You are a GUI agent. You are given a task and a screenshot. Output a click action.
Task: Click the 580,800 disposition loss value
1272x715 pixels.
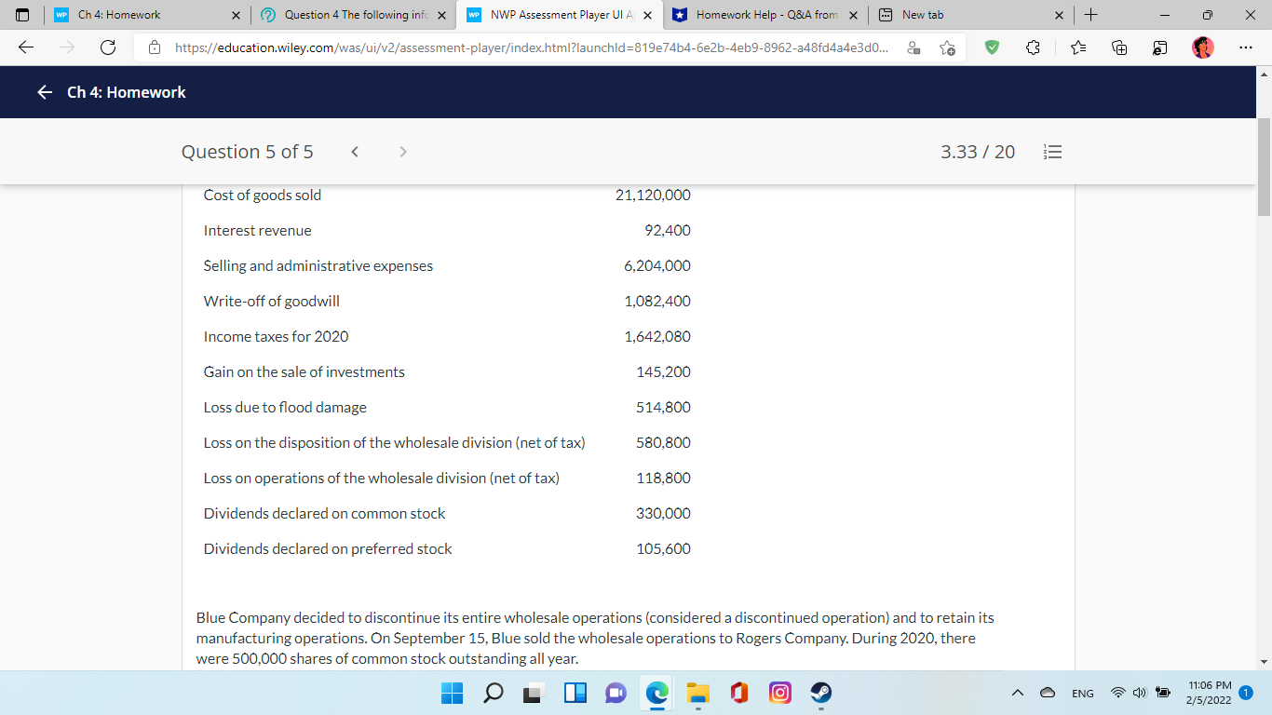663,443
